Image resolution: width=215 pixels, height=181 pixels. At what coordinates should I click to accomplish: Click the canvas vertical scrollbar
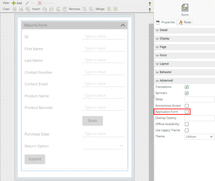coord(151,102)
